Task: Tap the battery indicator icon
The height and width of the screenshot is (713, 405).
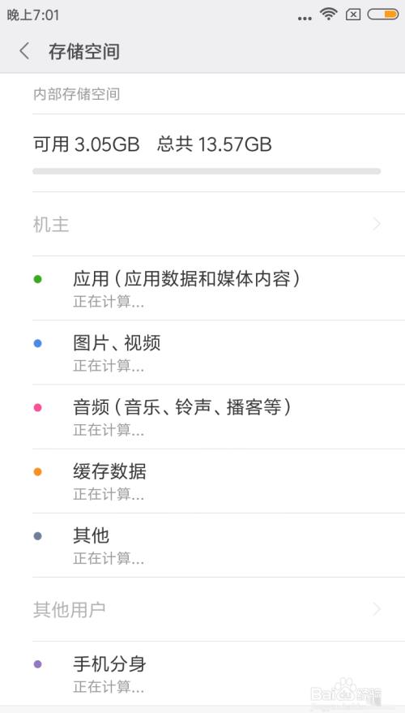Action: [x=383, y=15]
